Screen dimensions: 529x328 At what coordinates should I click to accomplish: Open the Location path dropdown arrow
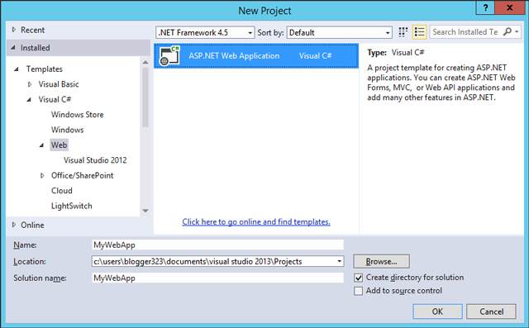coord(340,262)
